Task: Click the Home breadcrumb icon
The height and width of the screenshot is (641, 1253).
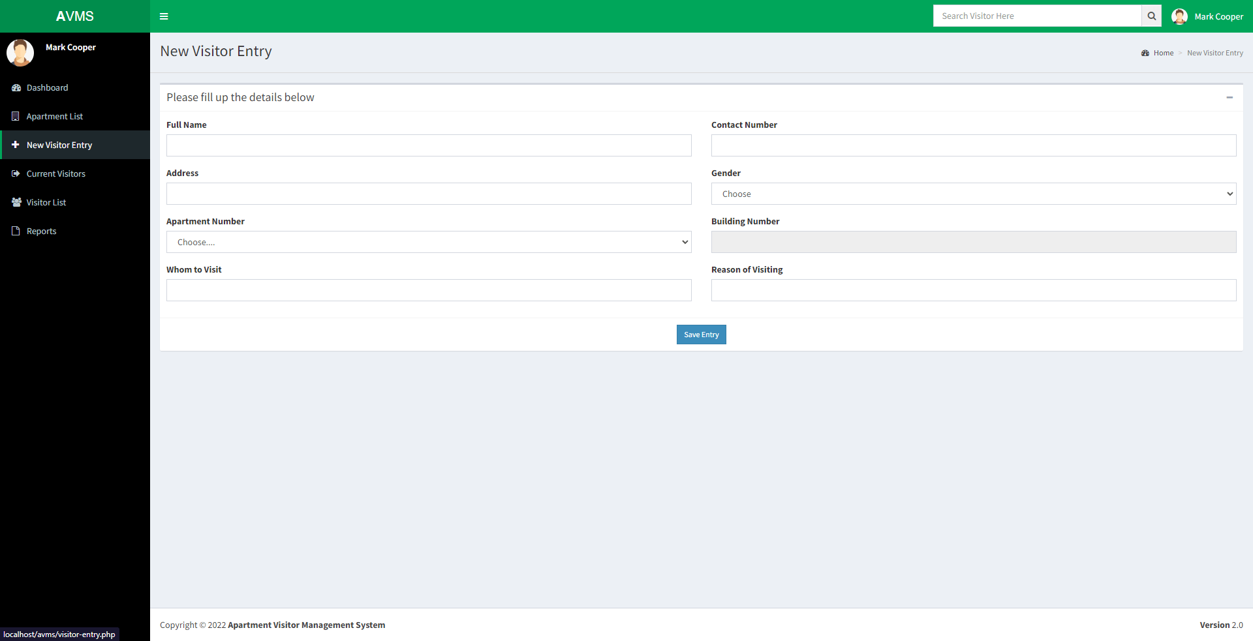Action: [x=1145, y=53]
